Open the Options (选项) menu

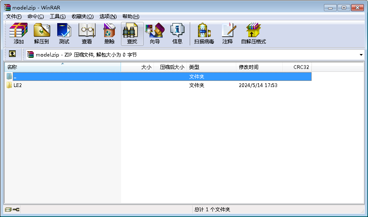click(x=108, y=17)
